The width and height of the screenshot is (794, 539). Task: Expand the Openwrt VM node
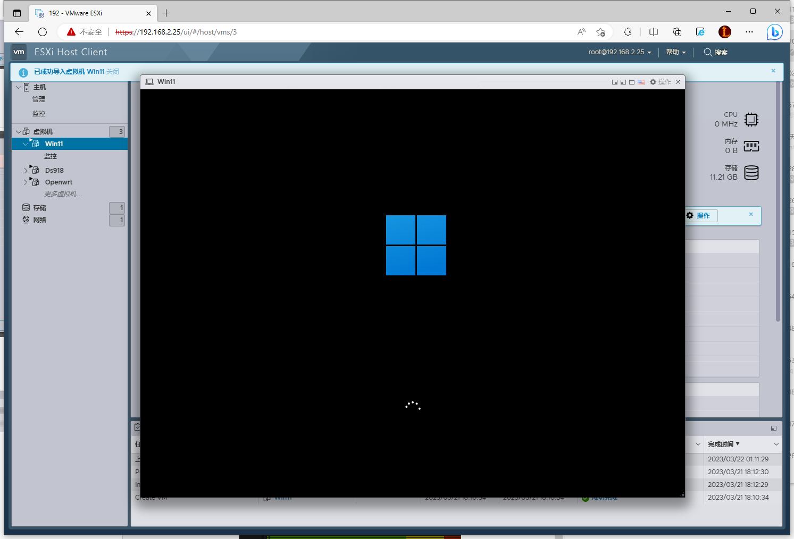coord(26,182)
